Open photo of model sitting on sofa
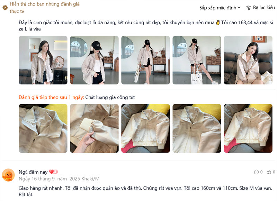 pos(248,60)
